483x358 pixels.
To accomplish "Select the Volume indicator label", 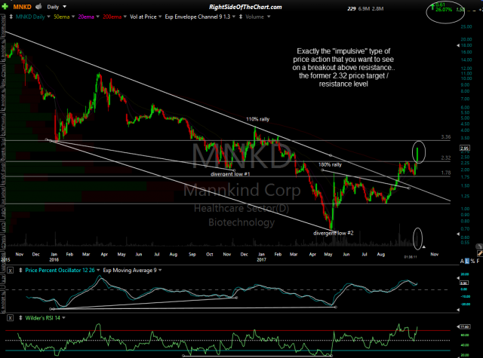I will click(x=255, y=17).
